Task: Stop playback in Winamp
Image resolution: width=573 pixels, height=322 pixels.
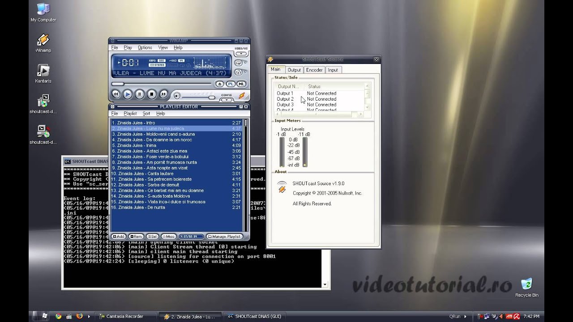Action: click(152, 94)
